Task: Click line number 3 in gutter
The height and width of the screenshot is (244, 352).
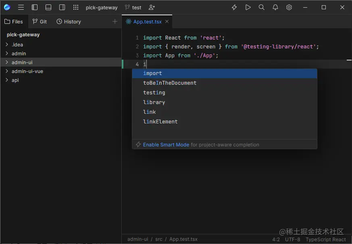Action: click(x=137, y=55)
